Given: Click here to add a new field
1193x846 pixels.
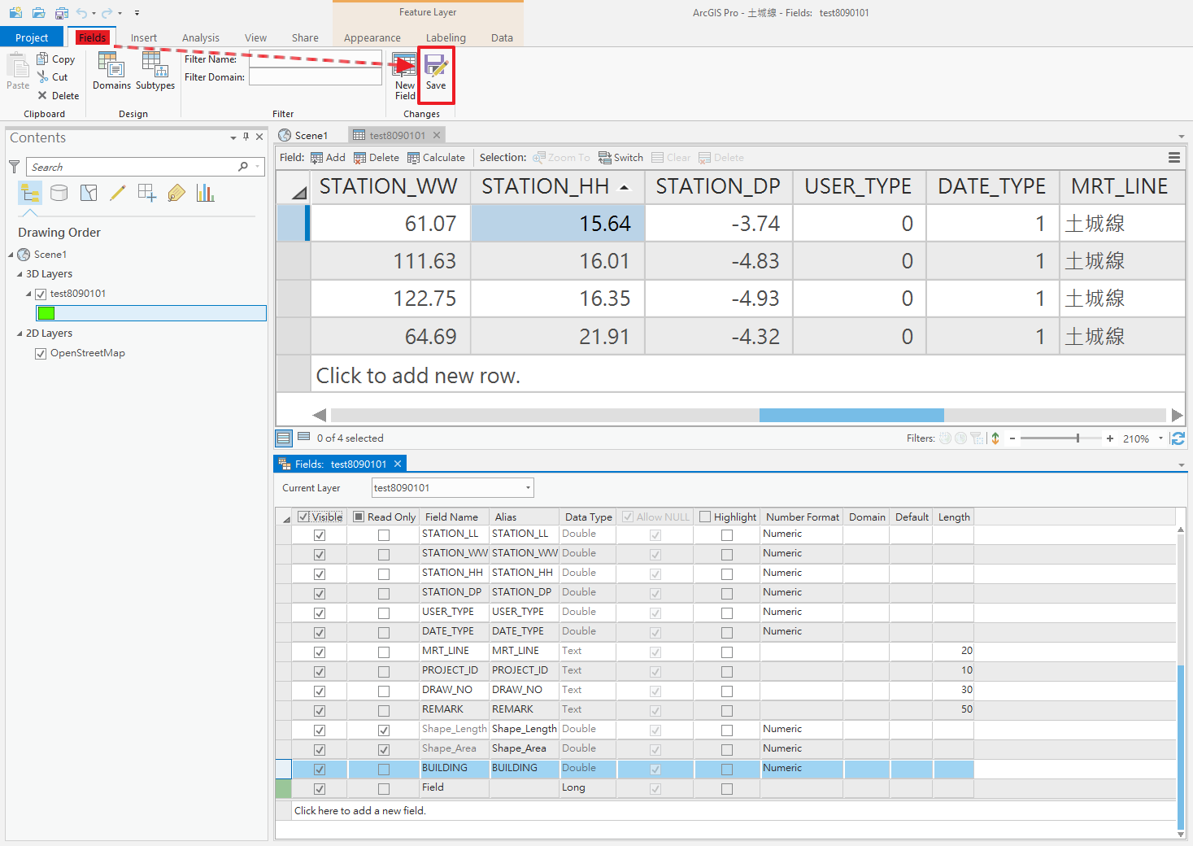Looking at the screenshot, I should pos(360,811).
